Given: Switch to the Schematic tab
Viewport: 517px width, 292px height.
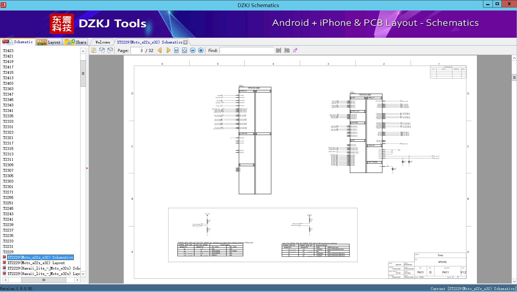Looking at the screenshot, I should [18, 42].
